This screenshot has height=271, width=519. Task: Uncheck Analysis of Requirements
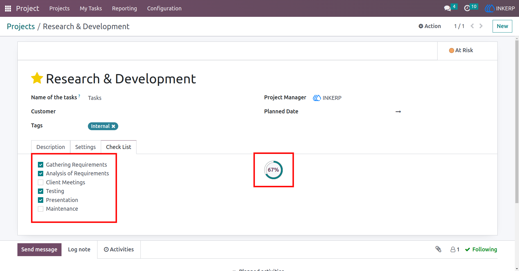tap(41, 173)
